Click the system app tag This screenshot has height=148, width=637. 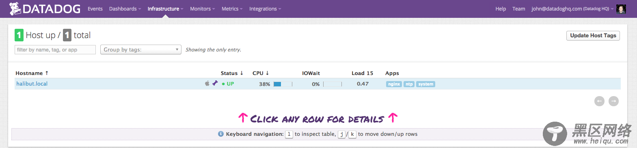tap(425, 84)
